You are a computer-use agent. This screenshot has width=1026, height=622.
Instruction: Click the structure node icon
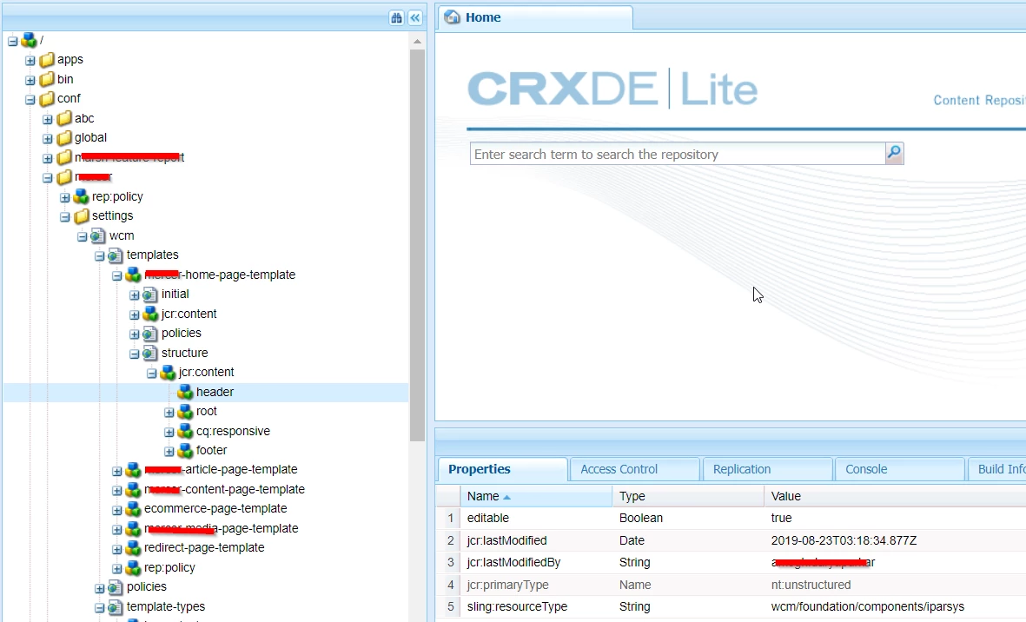(150, 354)
